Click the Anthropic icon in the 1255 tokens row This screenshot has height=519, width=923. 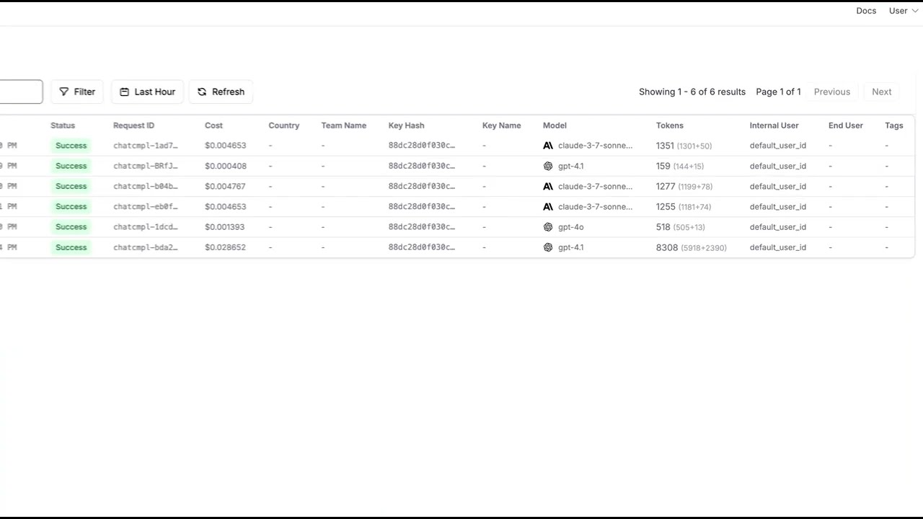pyautogui.click(x=548, y=206)
